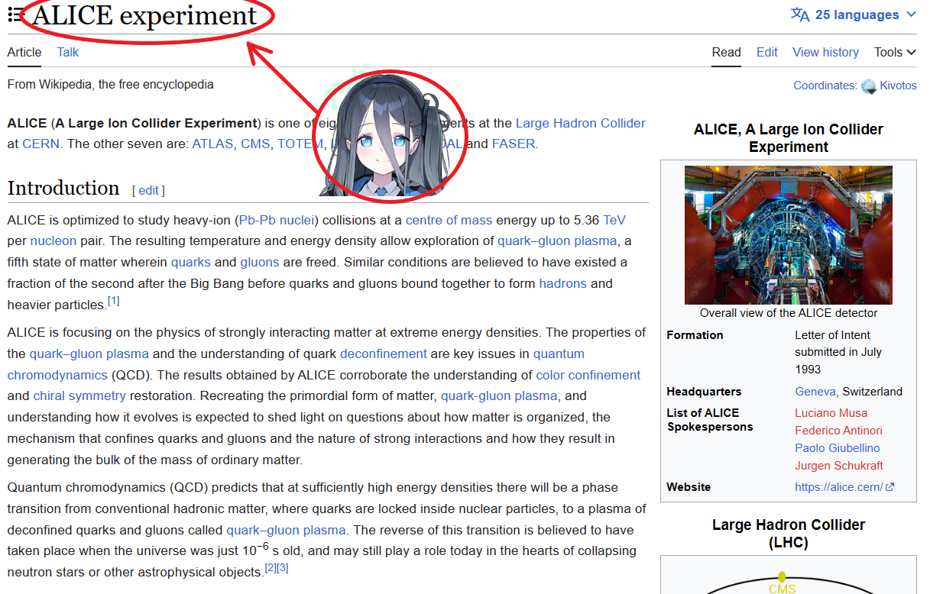The image size is (930, 594).
Task: Click the hyphenated quark-gluon plasma link
Action: [x=499, y=395]
